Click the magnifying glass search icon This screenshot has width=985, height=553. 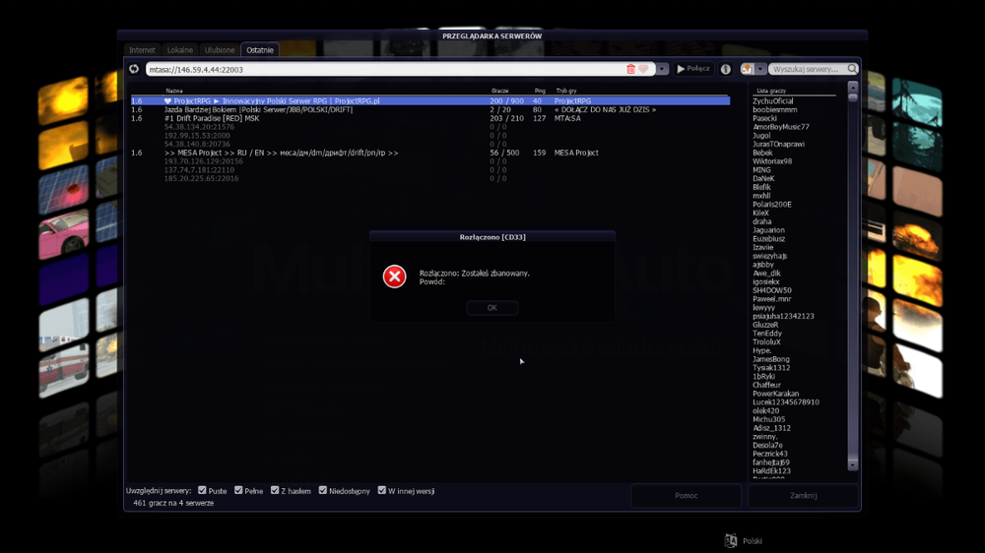point(852,69)
